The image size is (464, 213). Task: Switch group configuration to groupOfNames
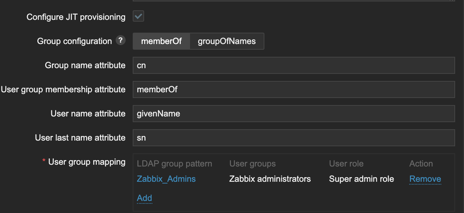pos(227,41)
